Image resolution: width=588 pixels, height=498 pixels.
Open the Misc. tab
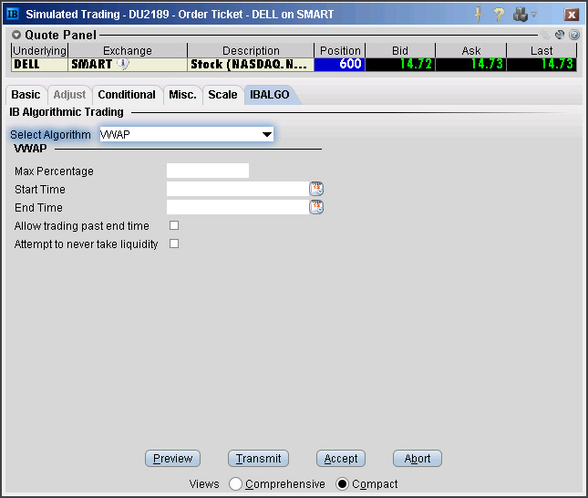(182, 95)
